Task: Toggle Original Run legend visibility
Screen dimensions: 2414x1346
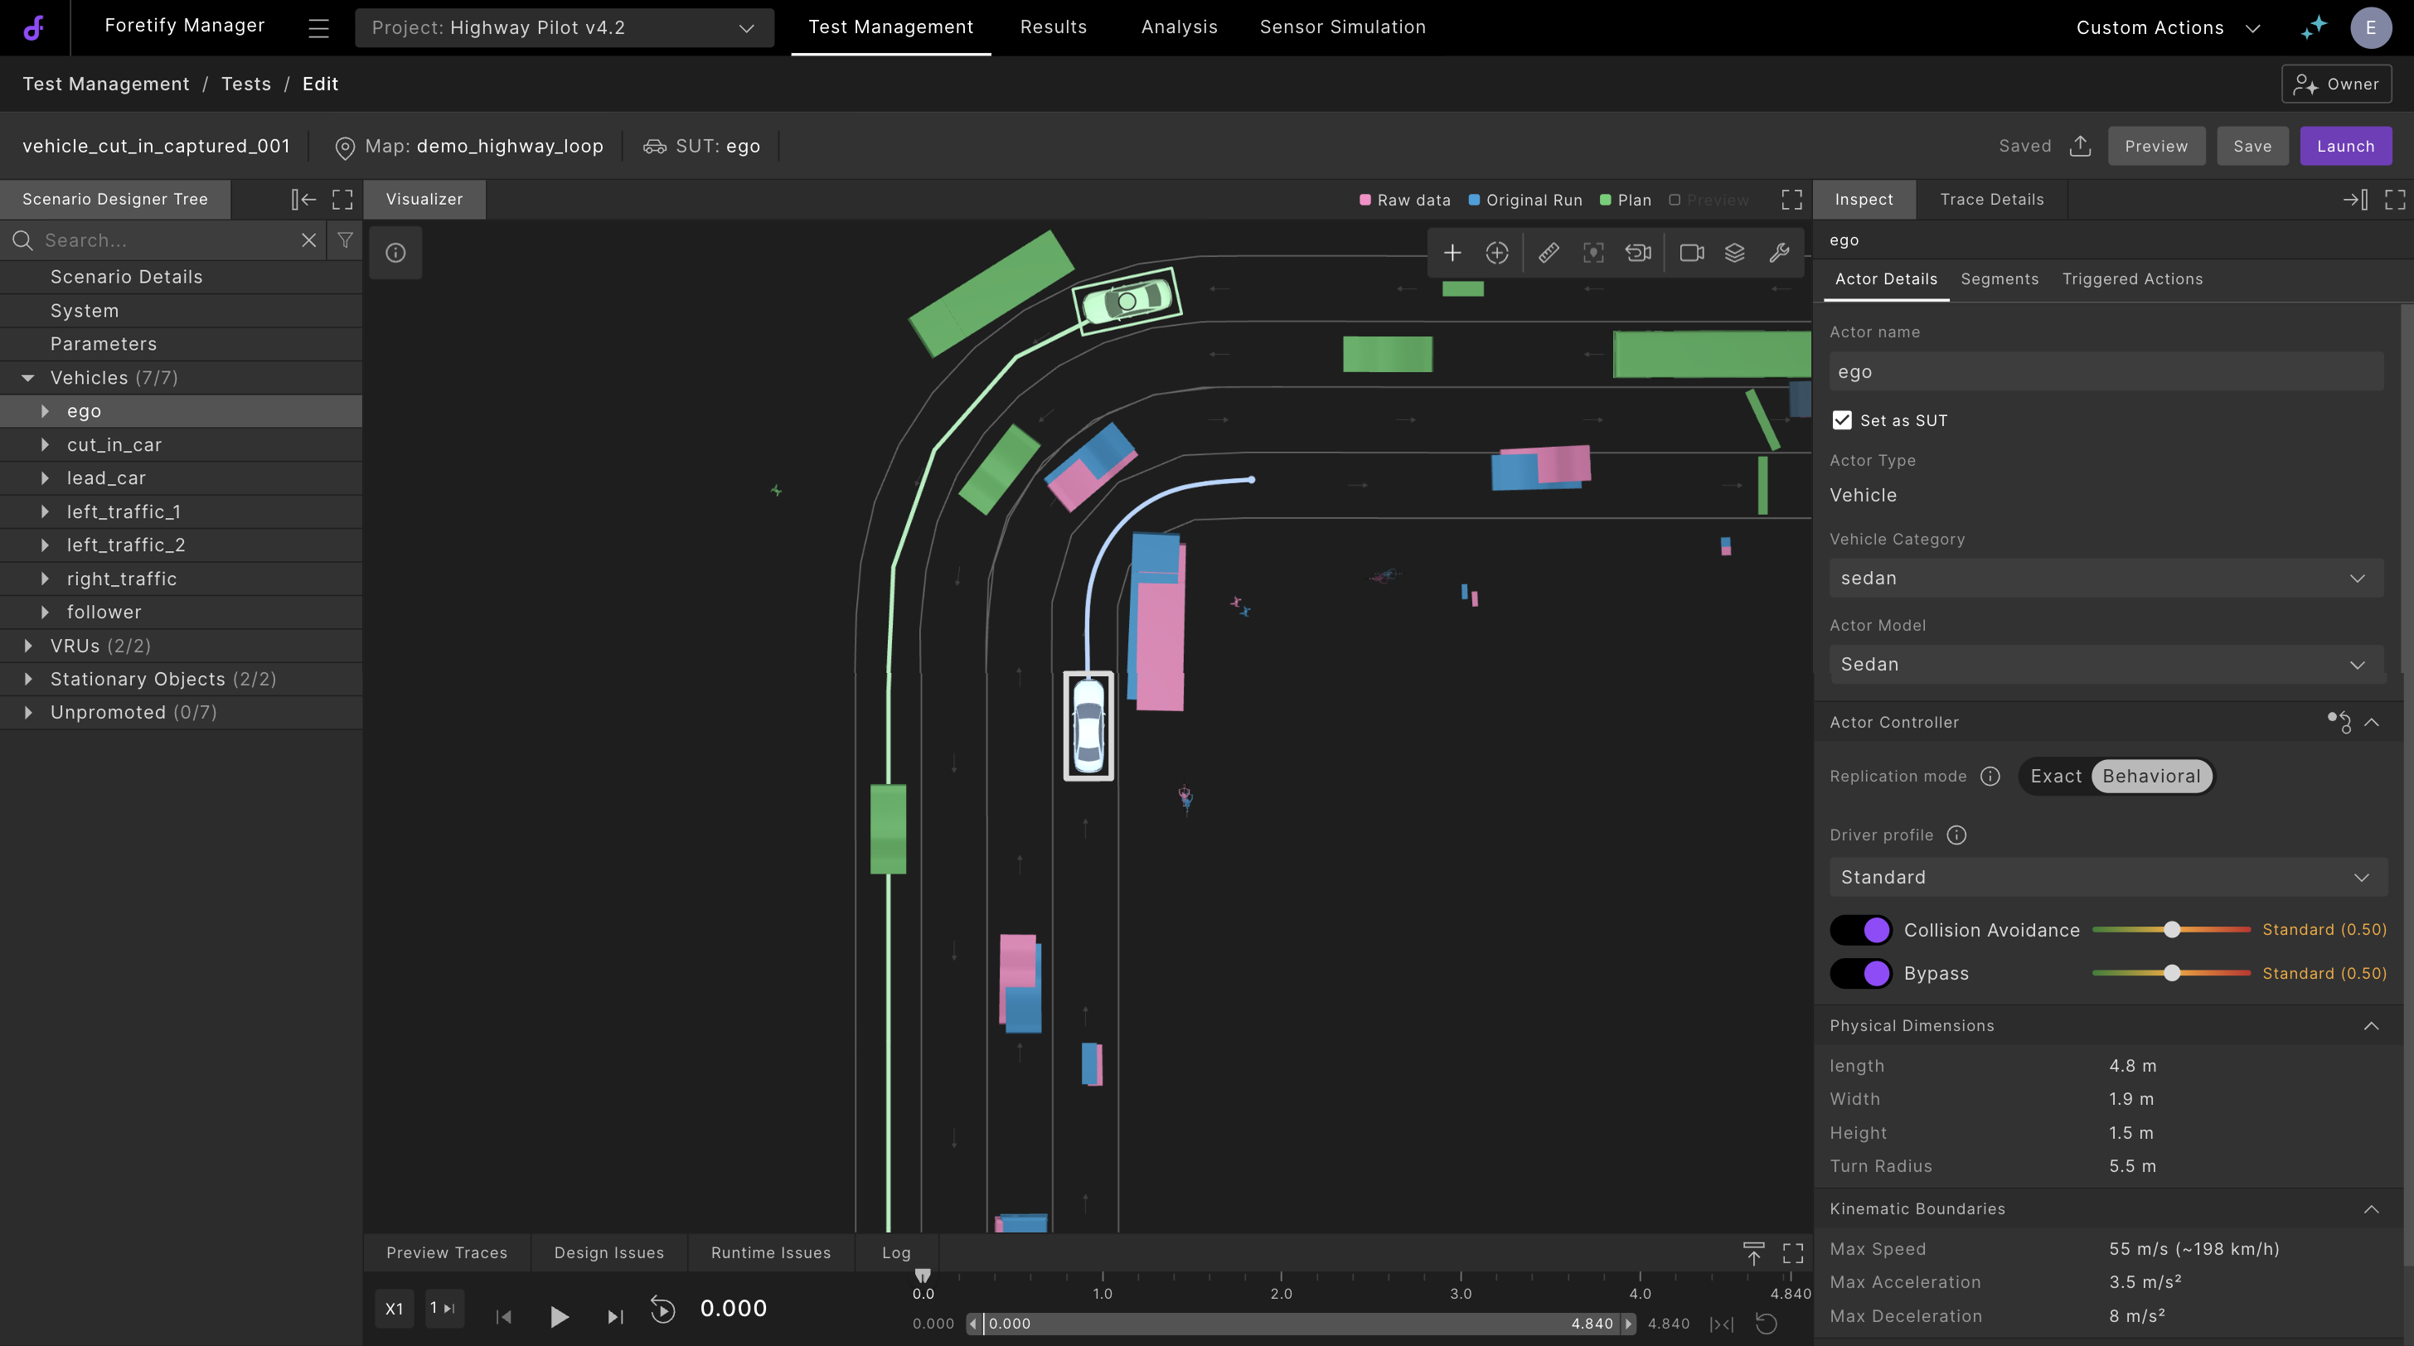Action: [1525, 201]
